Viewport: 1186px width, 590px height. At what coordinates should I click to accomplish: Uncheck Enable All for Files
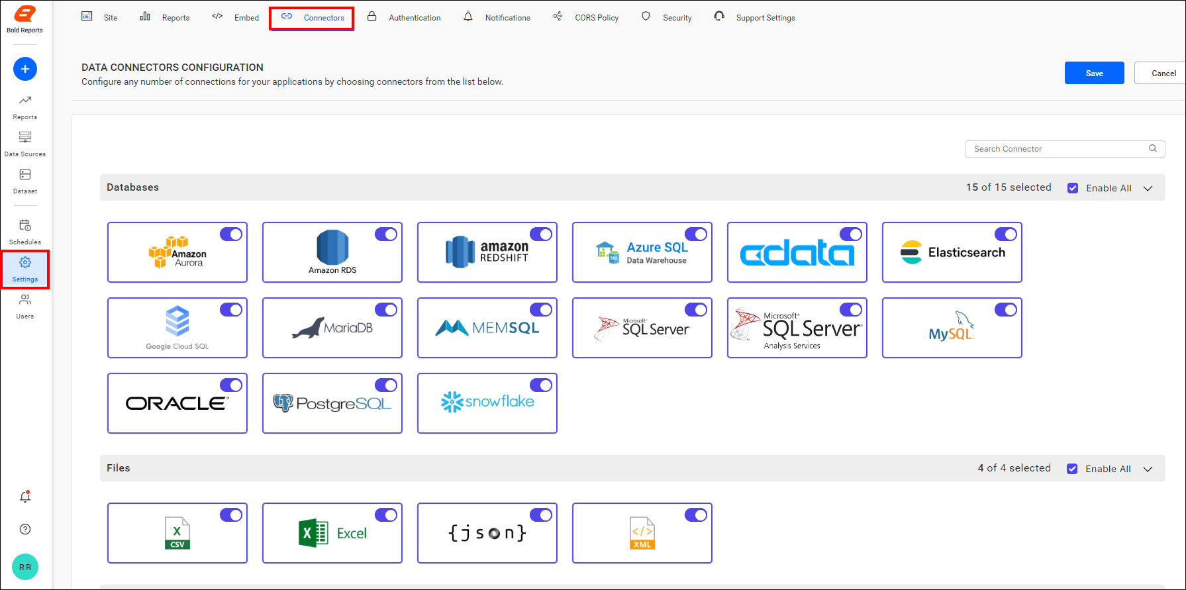(x=1072, y=469)
